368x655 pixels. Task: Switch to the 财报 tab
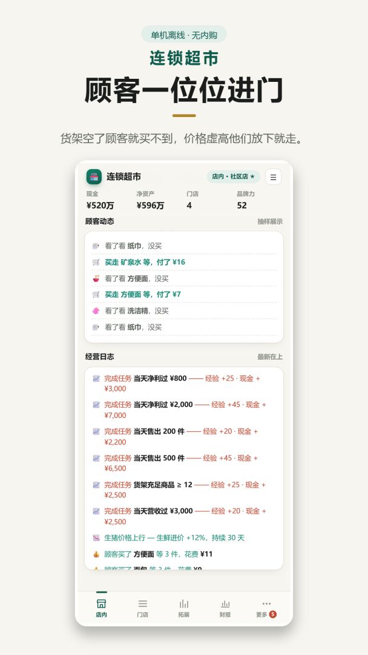click(225, 608)
